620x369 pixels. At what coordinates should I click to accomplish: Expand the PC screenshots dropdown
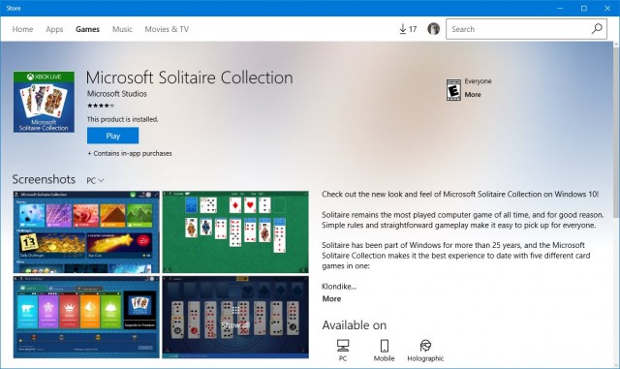click(x=95, y=180)
